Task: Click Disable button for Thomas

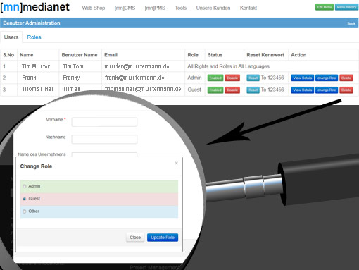Action: coord(232,90)
